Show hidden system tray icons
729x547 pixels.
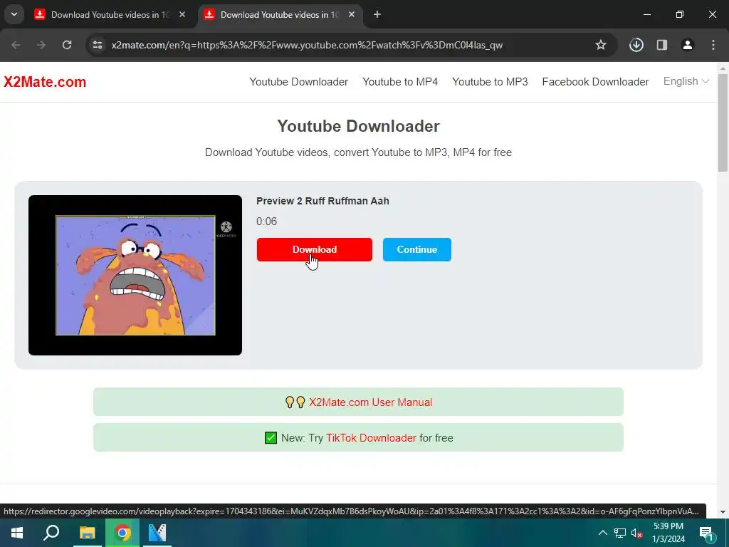pos(602,533)
